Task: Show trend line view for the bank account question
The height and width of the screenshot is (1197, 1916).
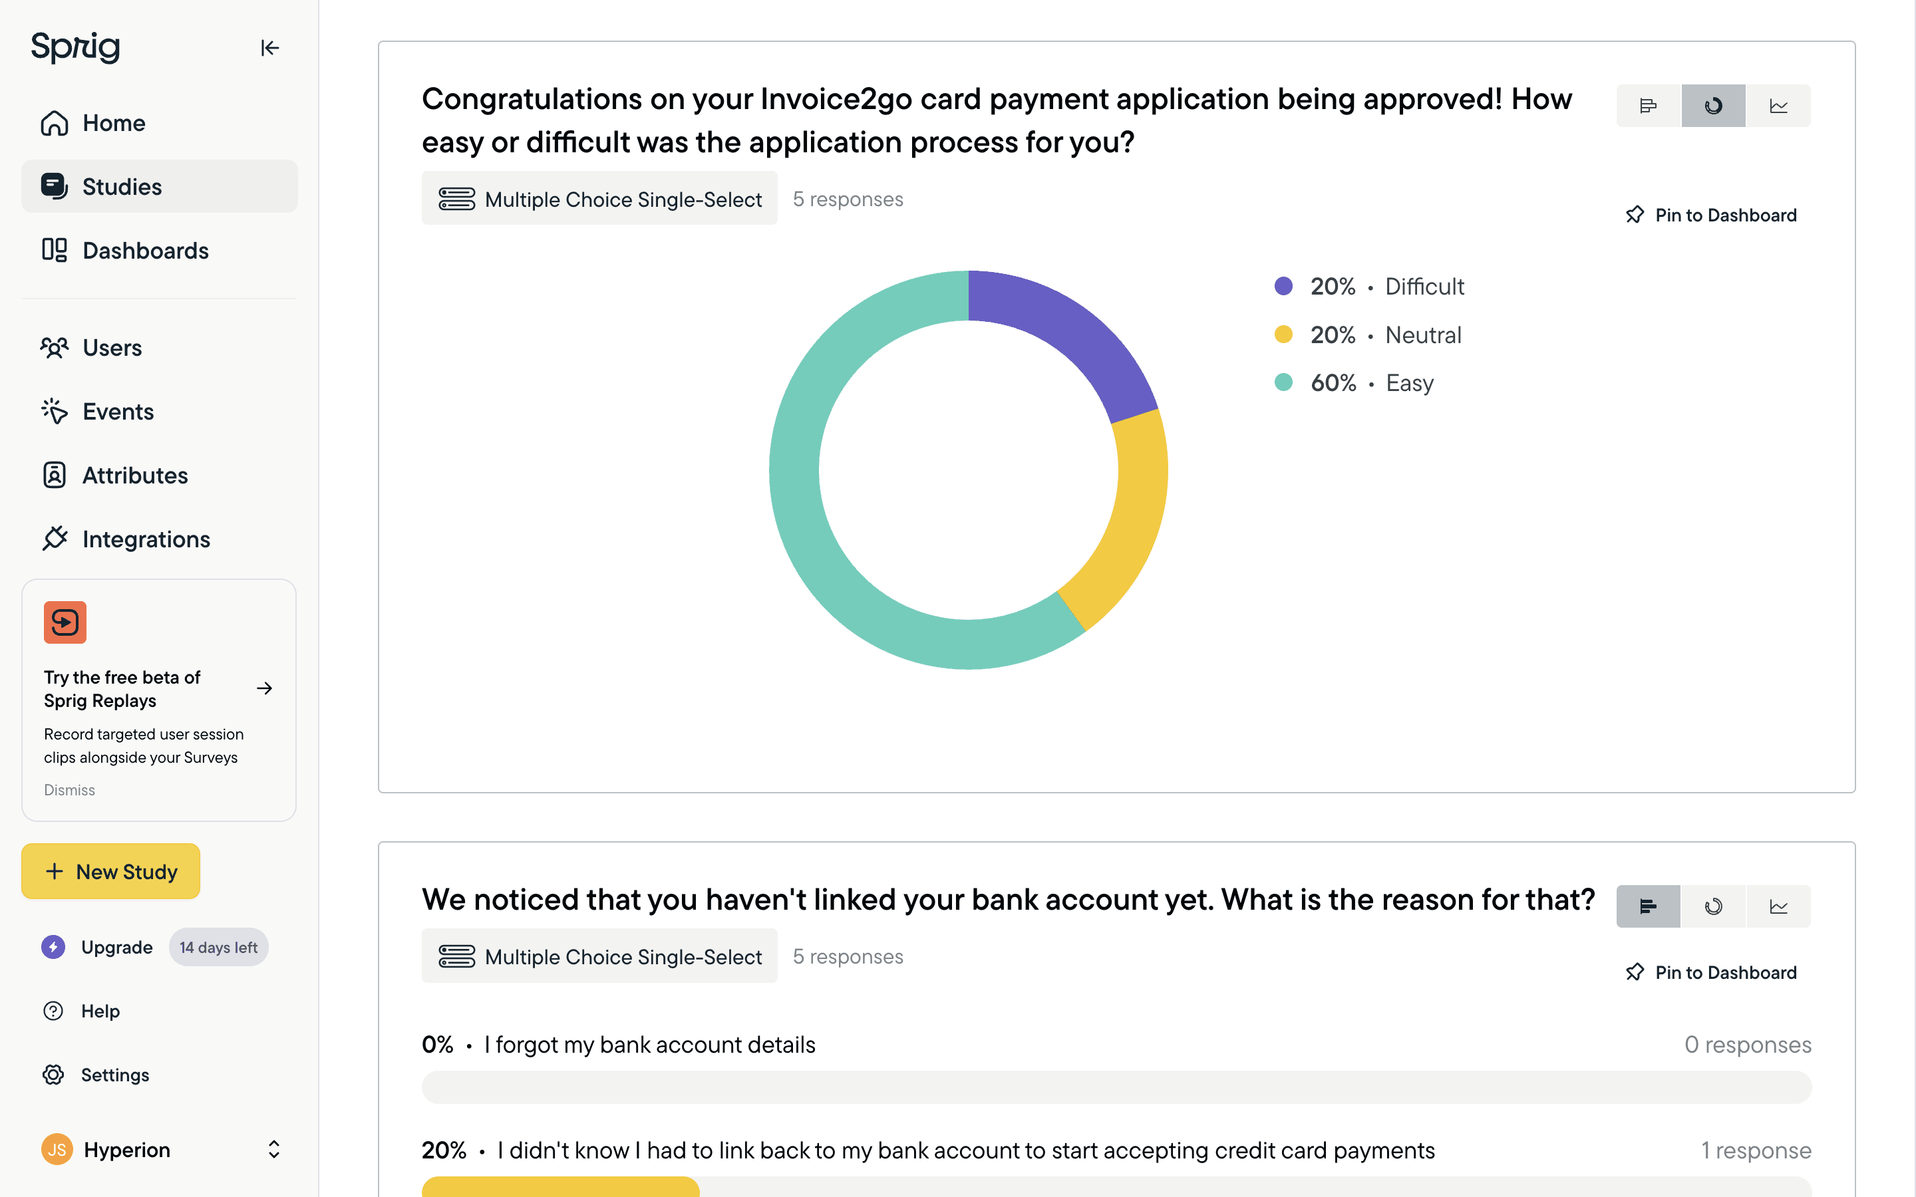Action: tap(1778, 906)
